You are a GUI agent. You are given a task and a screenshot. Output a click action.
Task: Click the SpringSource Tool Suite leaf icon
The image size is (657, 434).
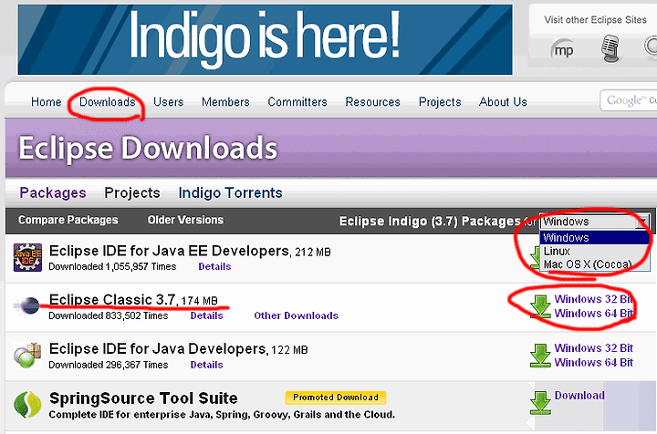point(27,404)
